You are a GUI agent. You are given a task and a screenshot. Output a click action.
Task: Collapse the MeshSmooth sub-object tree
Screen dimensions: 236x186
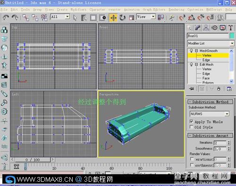(196, 51)
